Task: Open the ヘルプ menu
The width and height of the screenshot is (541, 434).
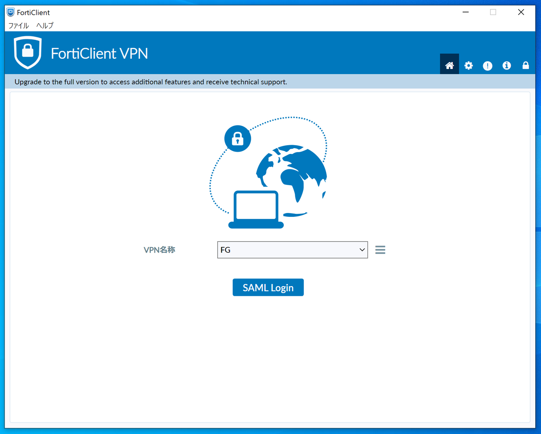Action: (45, 25)
